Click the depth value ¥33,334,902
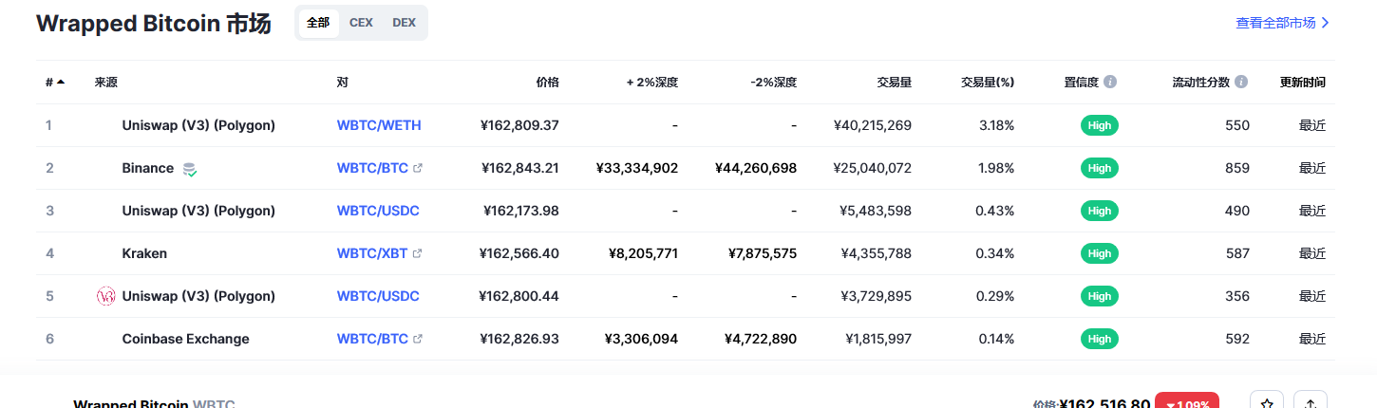 (x=637, y=168)
